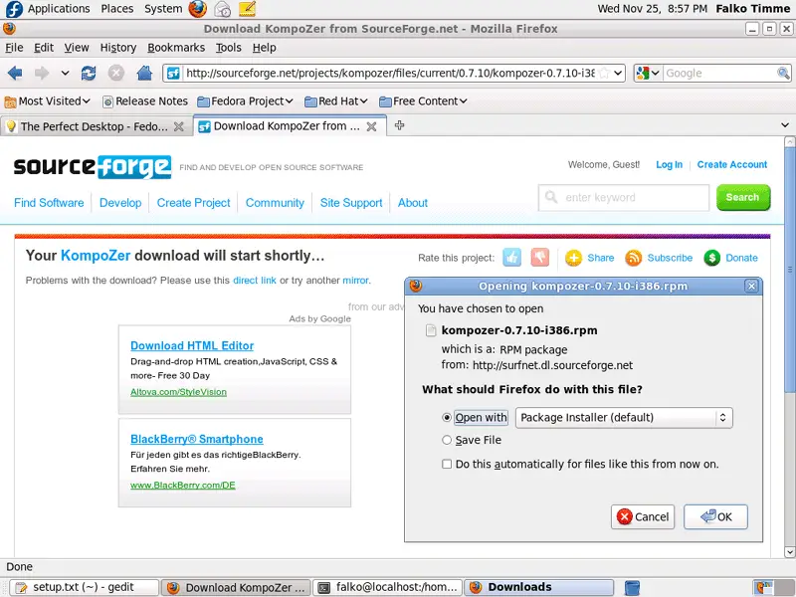Go back with the Back arrow
This screenshot has width=796, height=597.
15,74
